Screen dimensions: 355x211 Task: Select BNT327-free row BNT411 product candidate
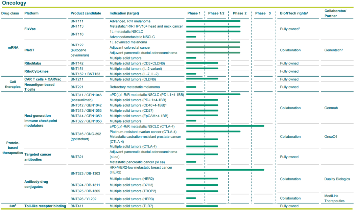tap(77, 206)
